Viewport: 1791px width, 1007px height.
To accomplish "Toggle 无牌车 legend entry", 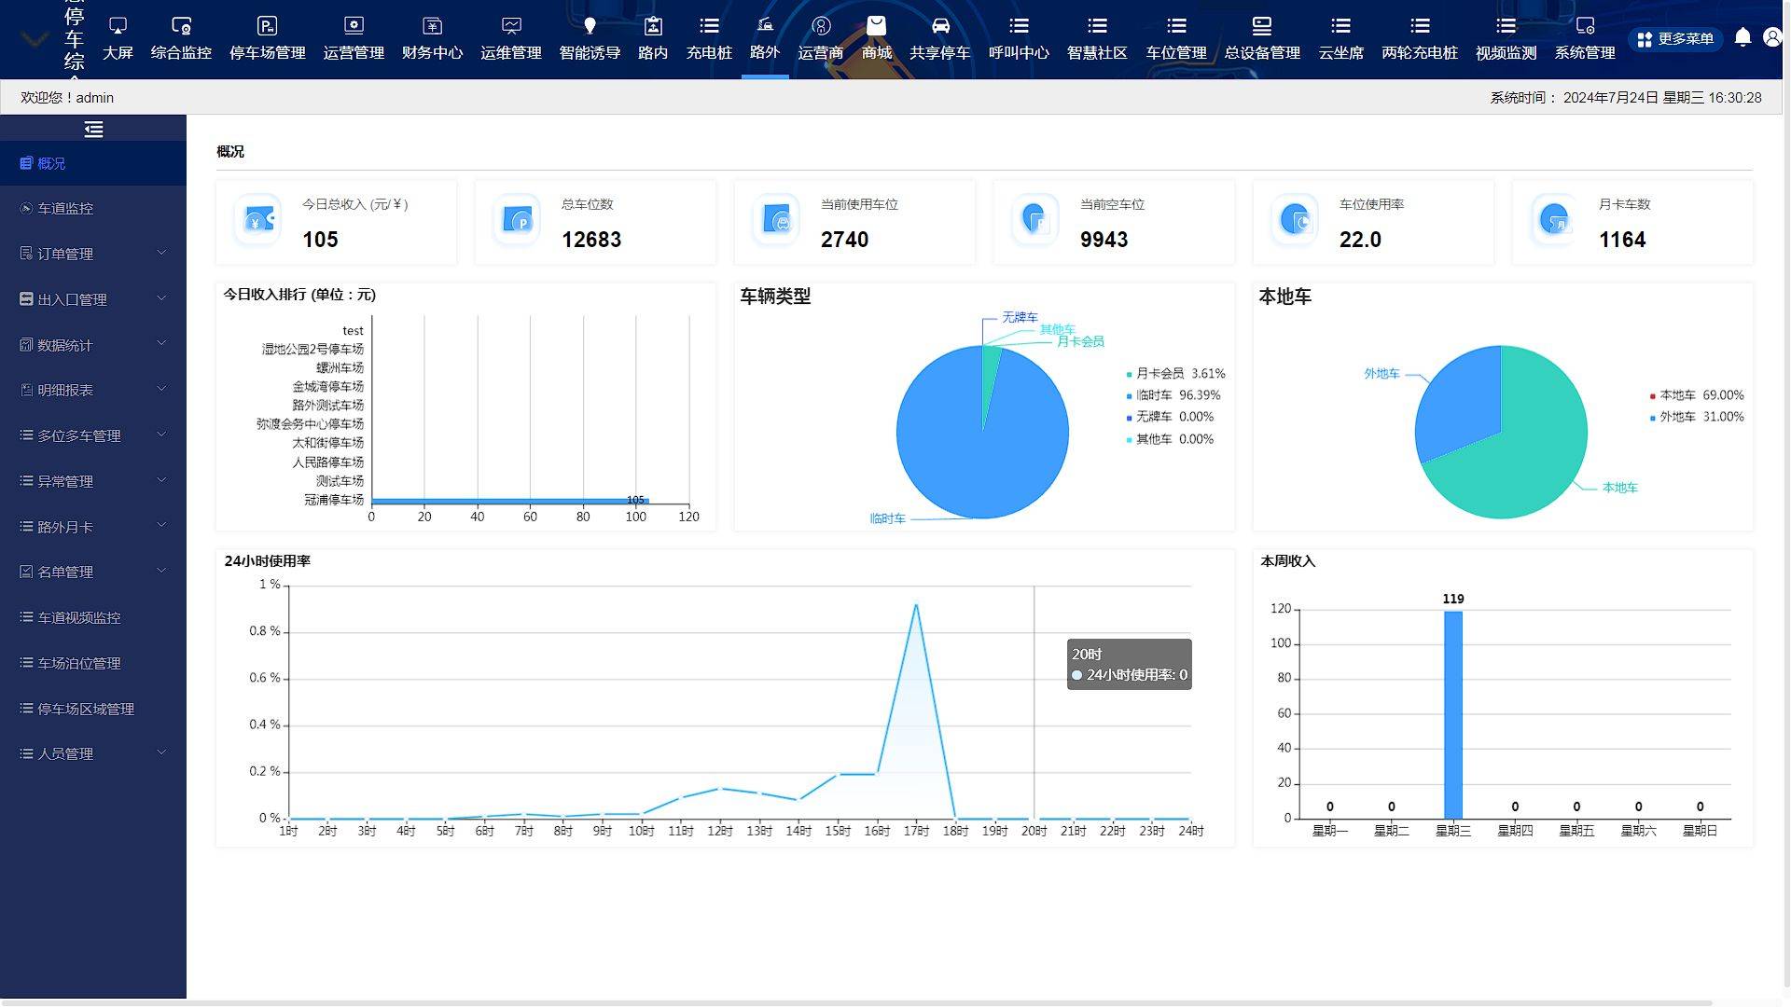I will pyautogui.click(x=1171, y=417).
